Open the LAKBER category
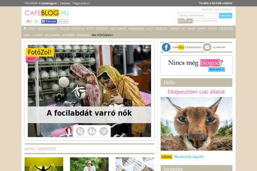The height and width of the screenshot is (171, 257). [174, 29]
